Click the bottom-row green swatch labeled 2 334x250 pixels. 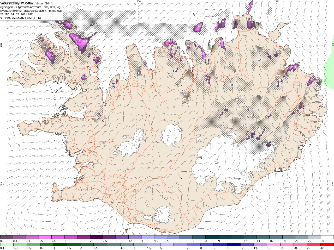pyautogui.click(x=87, y=245)
